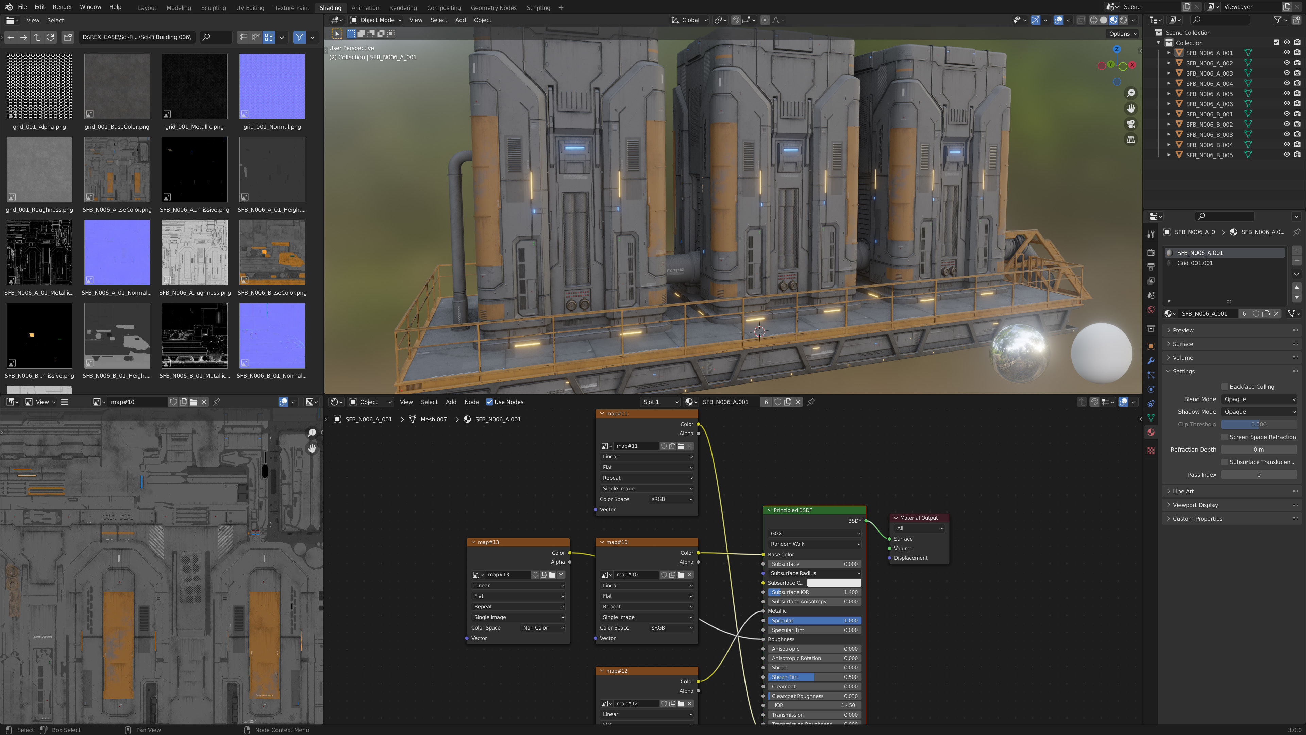
Task: Adjust the Sheen Tint slider
Action: 814,677
